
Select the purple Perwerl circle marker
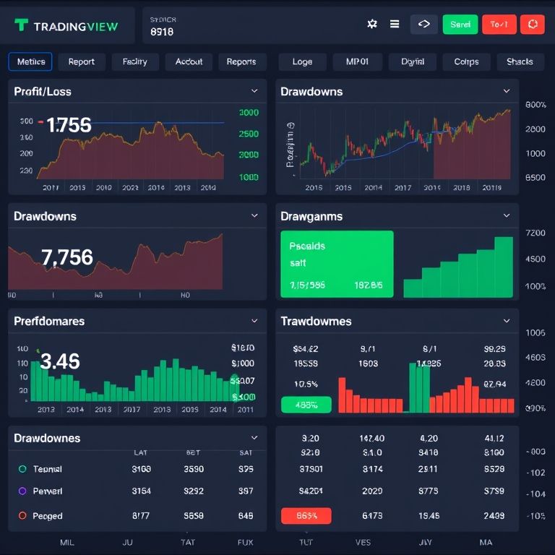coord(22,491)
